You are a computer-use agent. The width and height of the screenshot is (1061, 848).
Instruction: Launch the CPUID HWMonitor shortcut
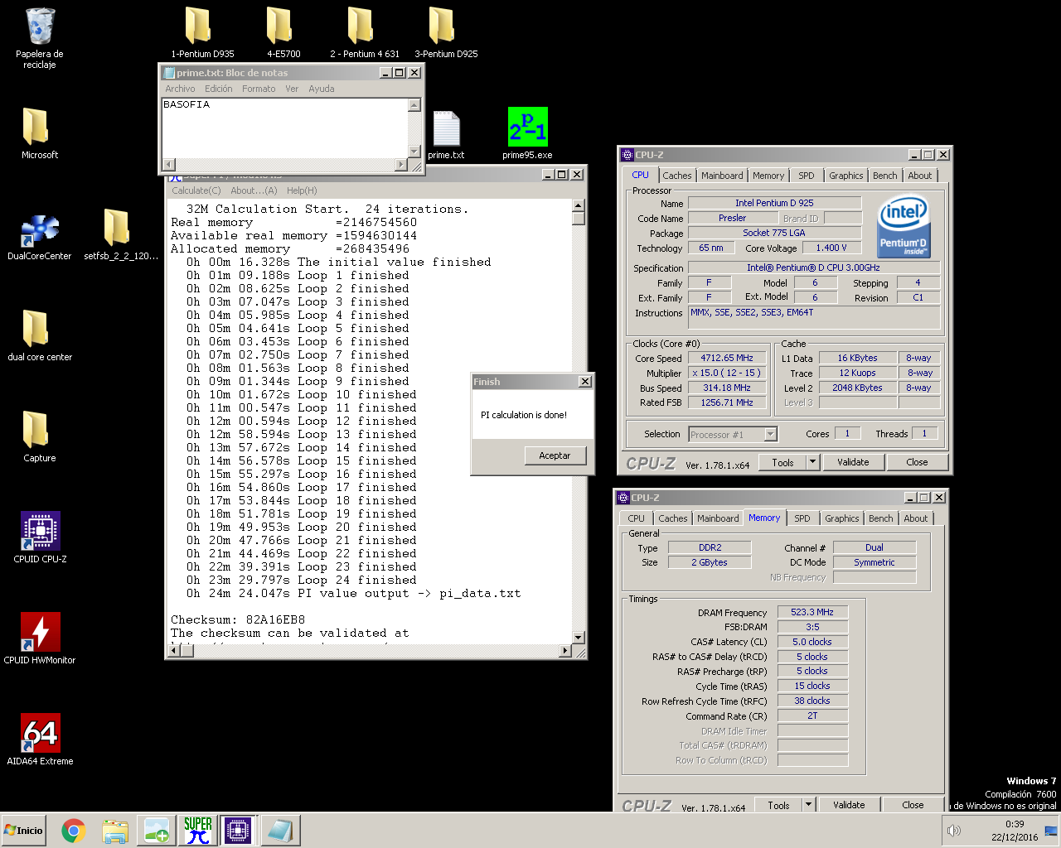click(x=40, y=639)
